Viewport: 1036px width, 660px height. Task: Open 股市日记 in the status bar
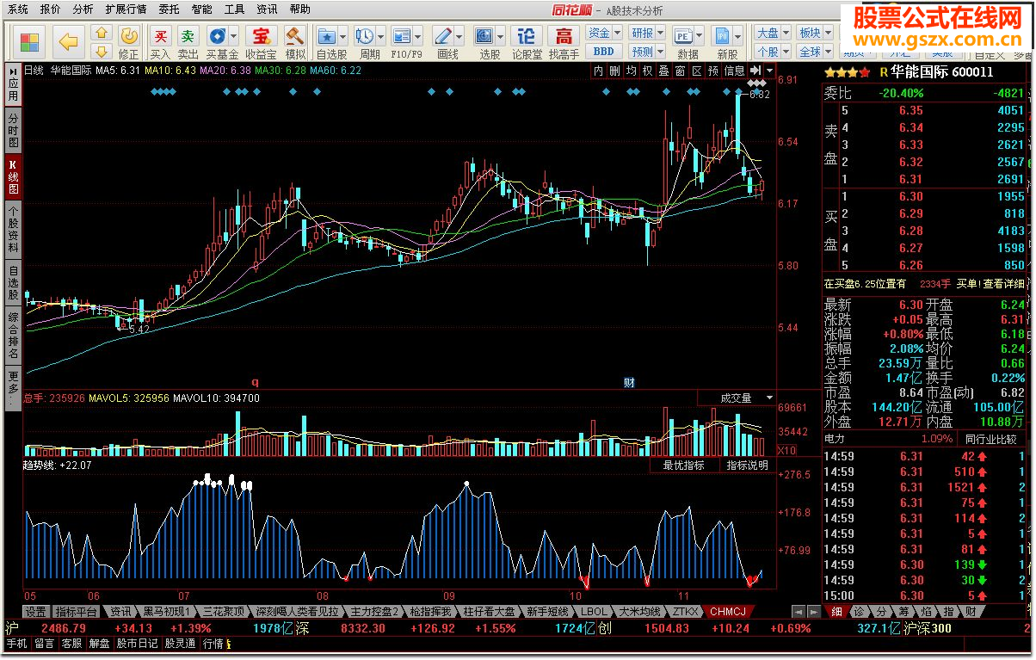pos(138,643)
